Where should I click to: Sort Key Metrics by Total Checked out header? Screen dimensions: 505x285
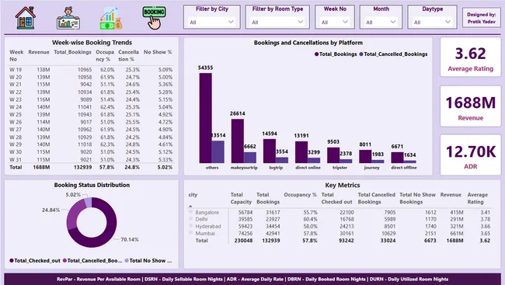point(336,198)
